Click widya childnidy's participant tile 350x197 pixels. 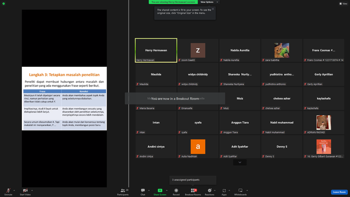(x=198, y=74)
